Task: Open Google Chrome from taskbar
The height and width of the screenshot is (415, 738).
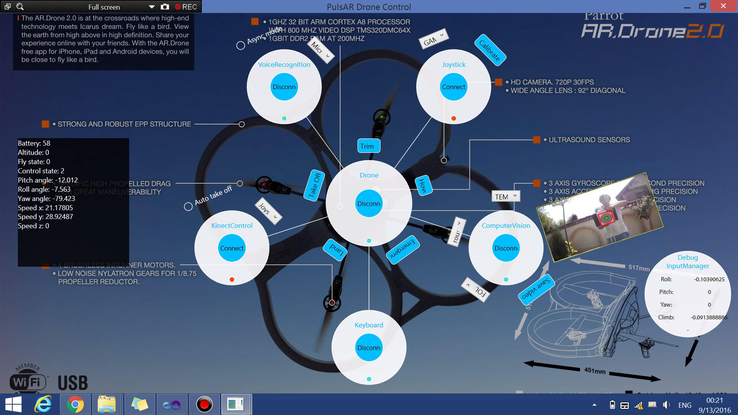Action: click(75, 405)
